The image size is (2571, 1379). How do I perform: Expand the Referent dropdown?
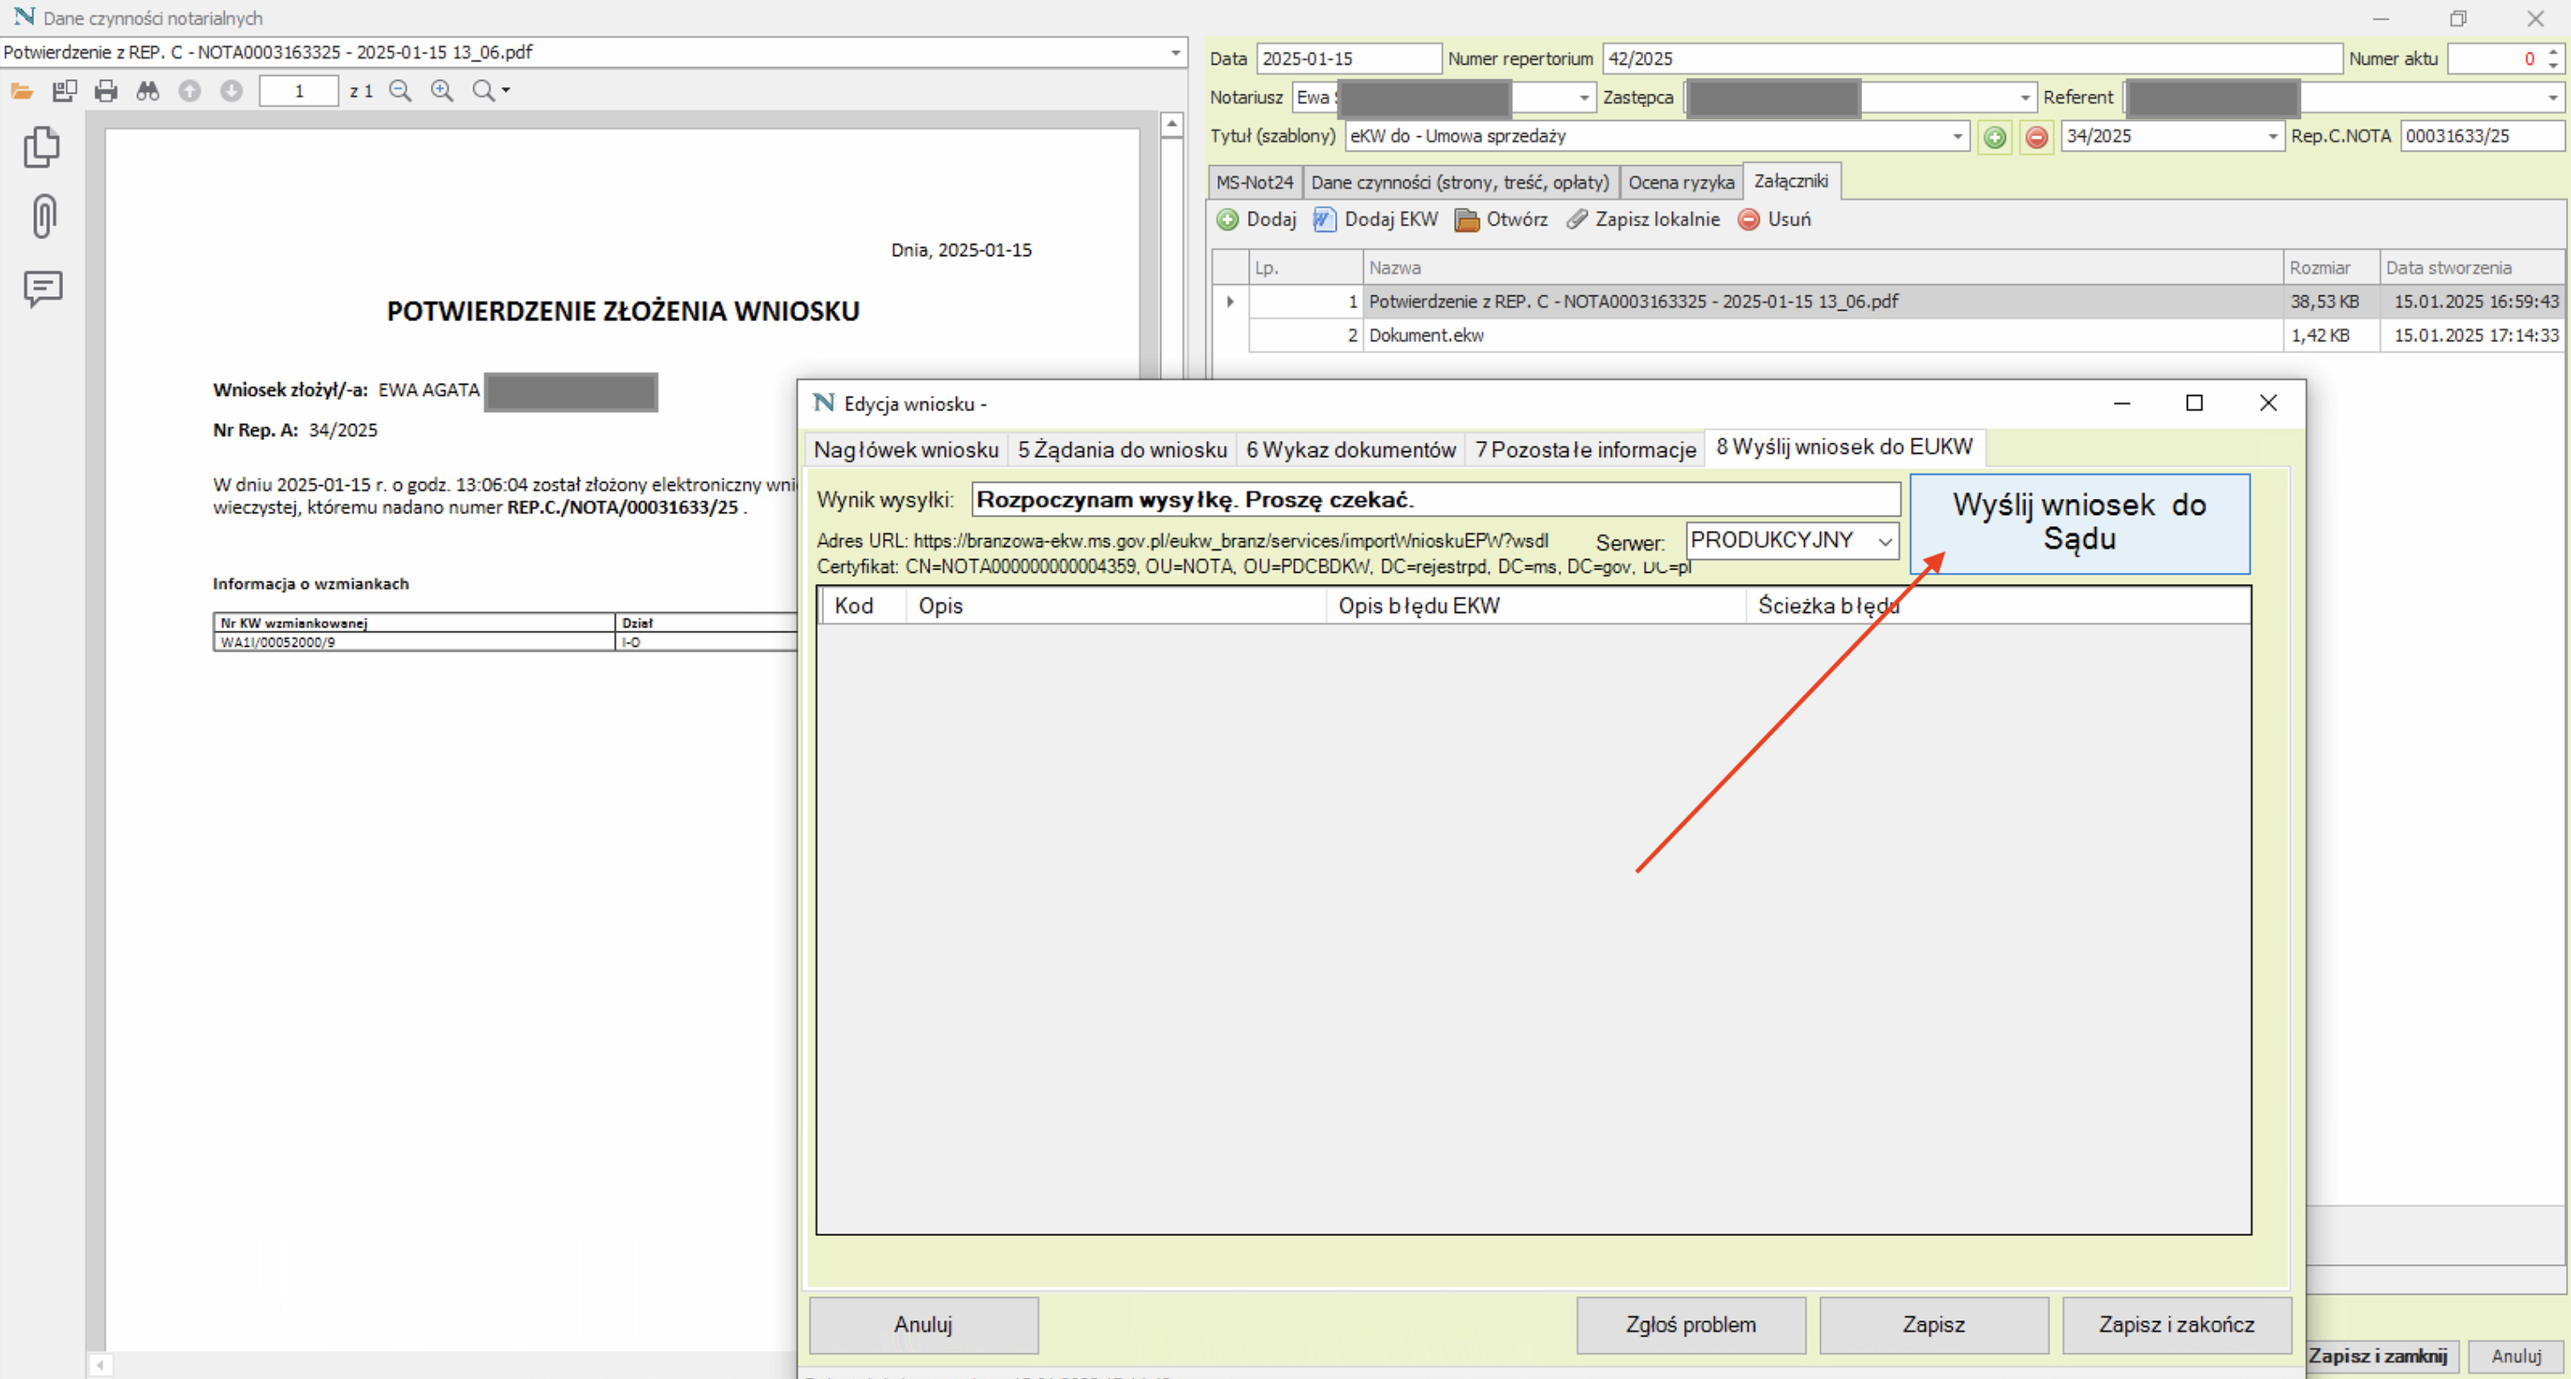coord(2553,98)
